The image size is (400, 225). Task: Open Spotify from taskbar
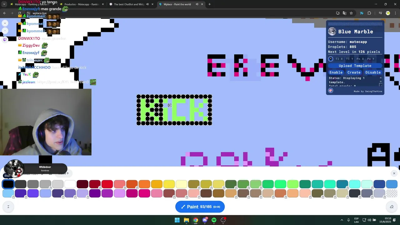(214, 220)
